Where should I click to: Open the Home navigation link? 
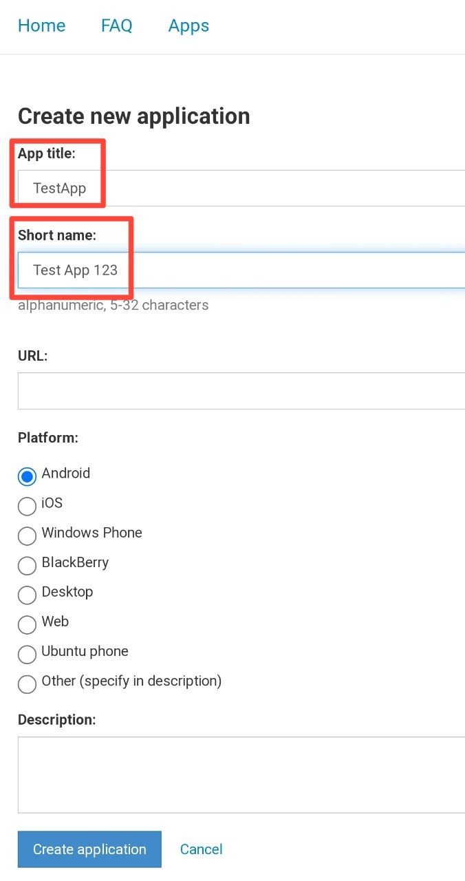(x=41, y=26)
